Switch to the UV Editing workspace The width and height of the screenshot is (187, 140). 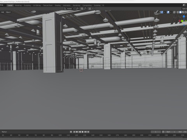(x=37, y=5)
